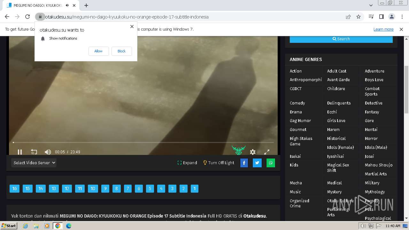Open Microsoft Edge from taskbar
The height and width of the screenshot is (230, 409).
click(x=69, y=226)
